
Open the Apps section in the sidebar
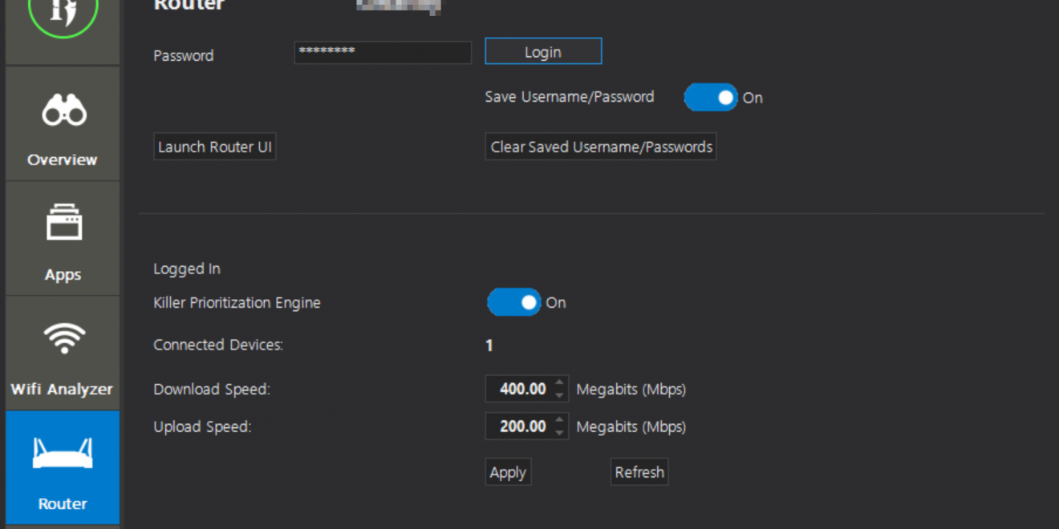point(63,239)
